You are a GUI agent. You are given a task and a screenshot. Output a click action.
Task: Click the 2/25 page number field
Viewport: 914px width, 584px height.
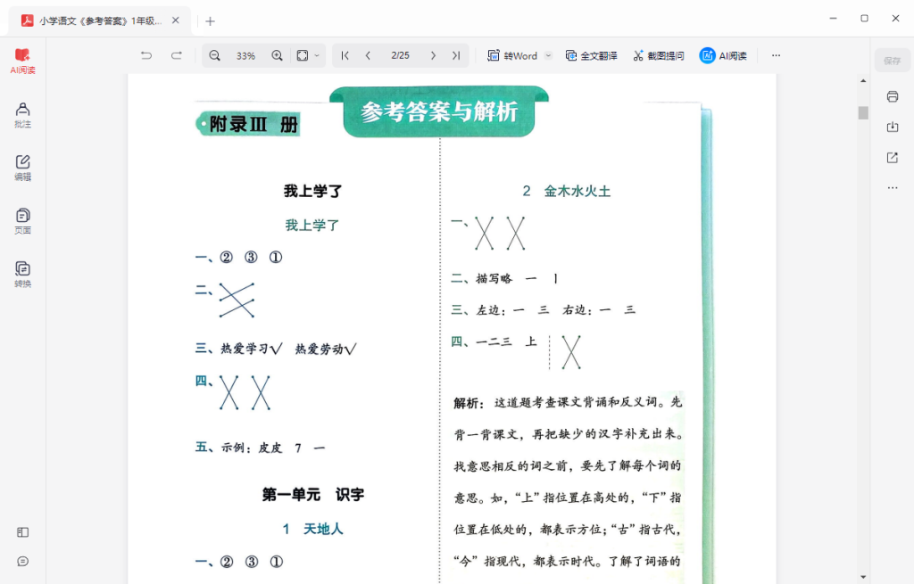[x=400, y=55]
